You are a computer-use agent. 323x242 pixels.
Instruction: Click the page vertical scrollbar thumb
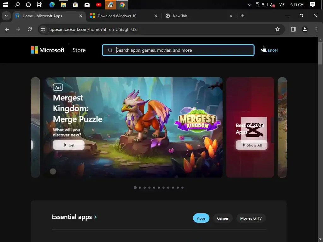click(320, 54)
